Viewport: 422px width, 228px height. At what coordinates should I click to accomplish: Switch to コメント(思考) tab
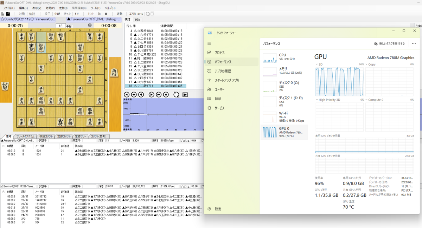point(100,136)
